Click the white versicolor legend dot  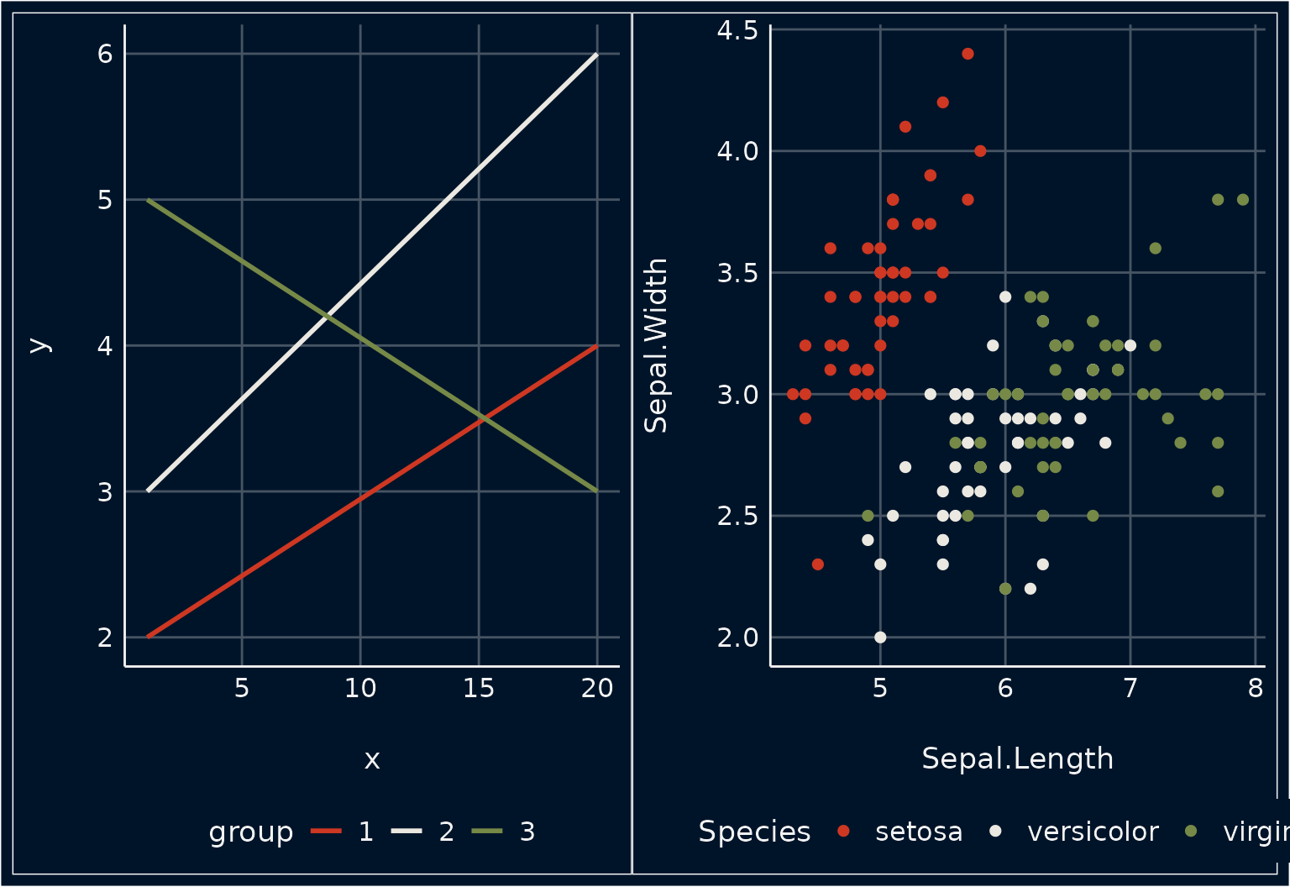[x=996, y=832]
